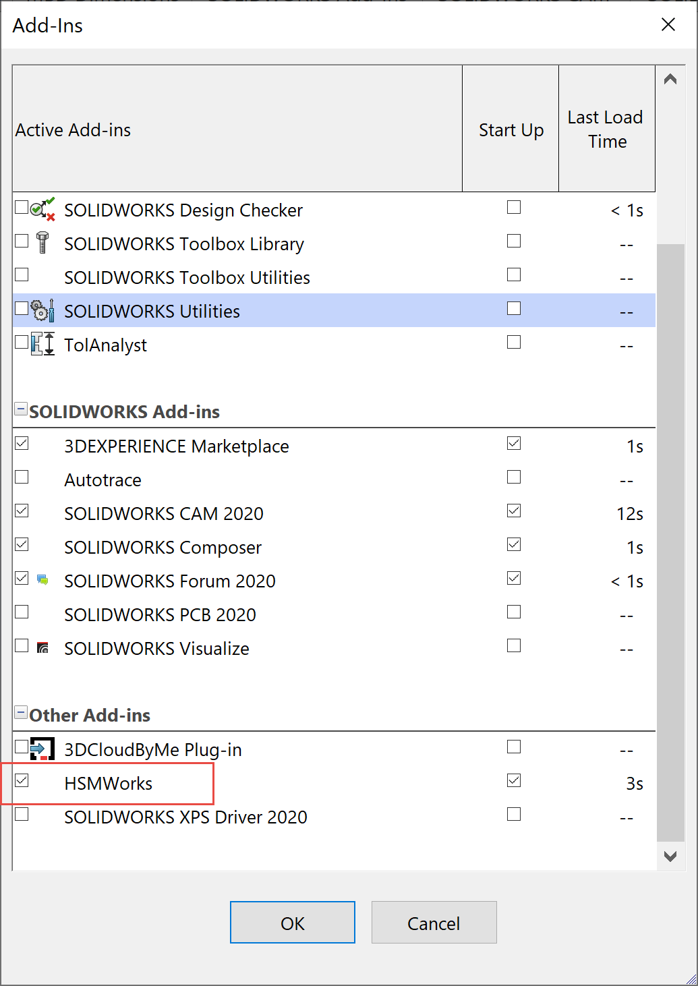This screenshot has width=698, height=986.
Task: Toggle Start Up for Autotrace
Action: (x=514, y=477)
